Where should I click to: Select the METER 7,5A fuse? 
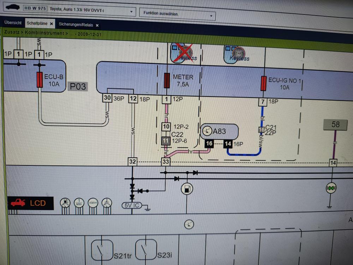[167, 81]
